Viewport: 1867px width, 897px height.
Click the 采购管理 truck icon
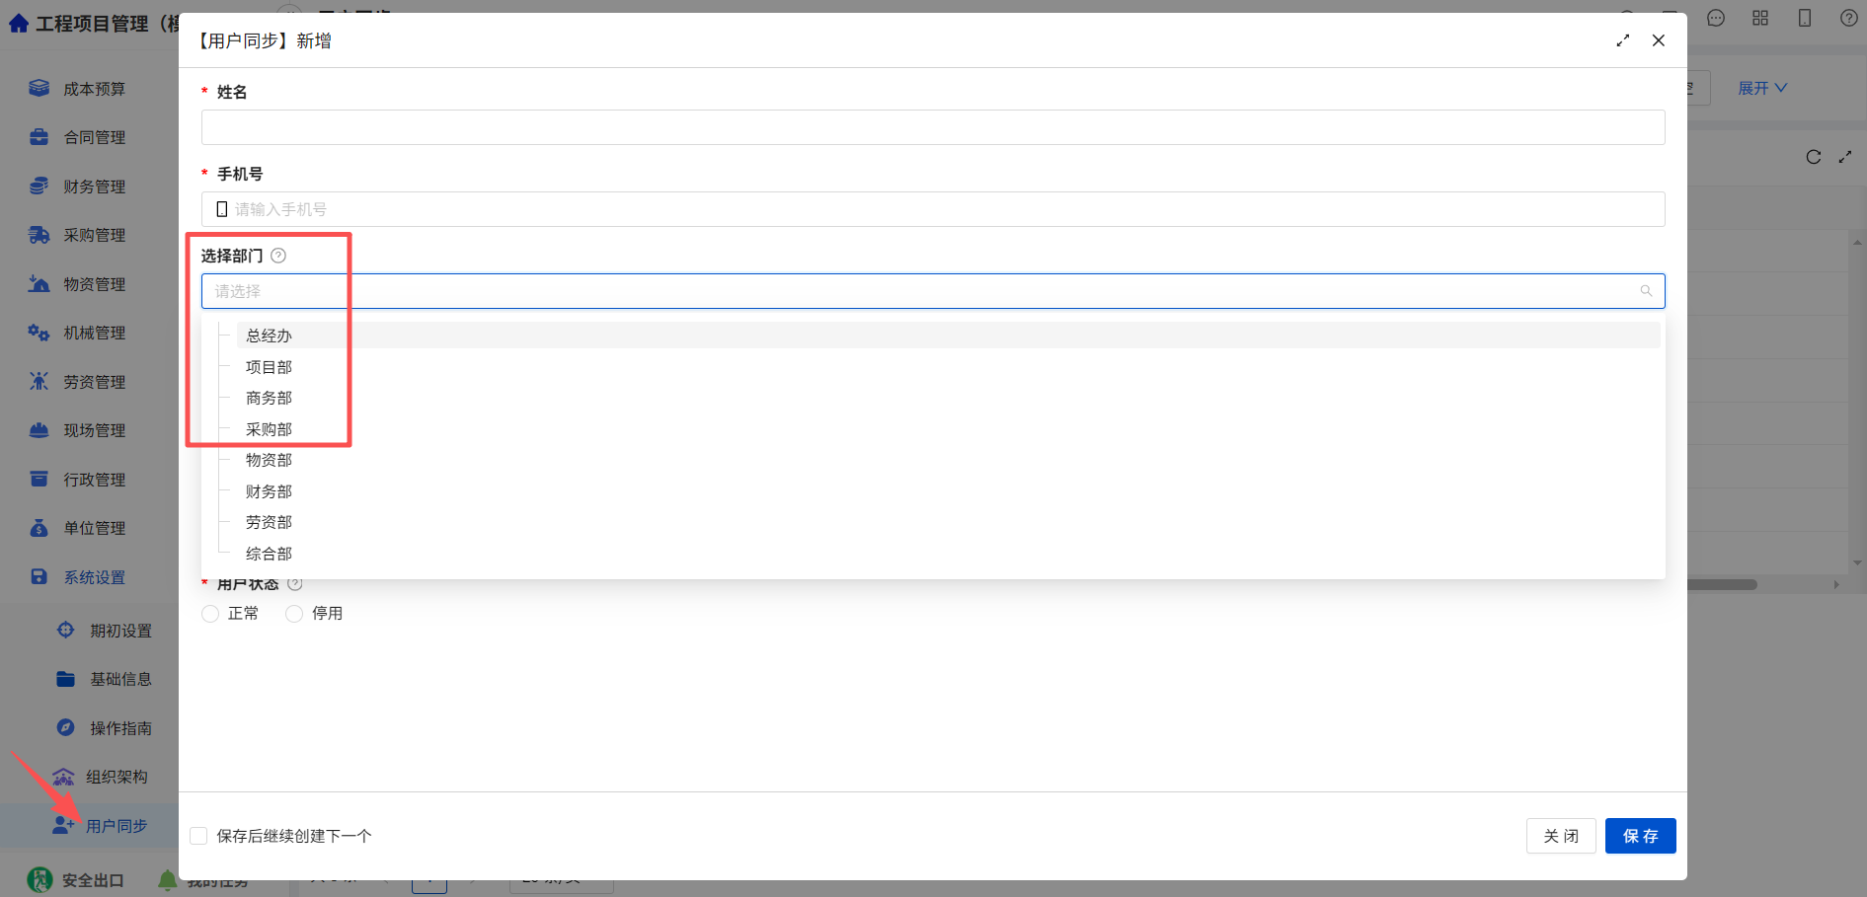click(39, 235)
